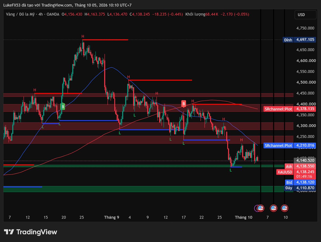Click the Vàng / Đô la Mỹ symbol title
Image resolution: width=321 pixels, height=242 pixels.
tap(21, 14)
